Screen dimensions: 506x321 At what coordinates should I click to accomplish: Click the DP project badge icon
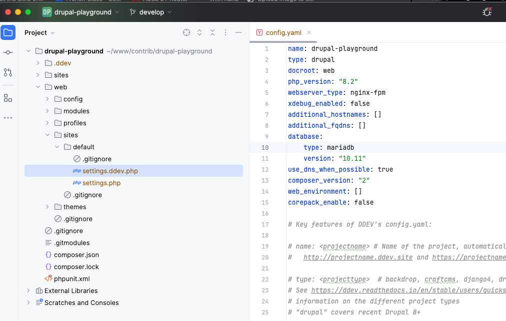(47, 12)
